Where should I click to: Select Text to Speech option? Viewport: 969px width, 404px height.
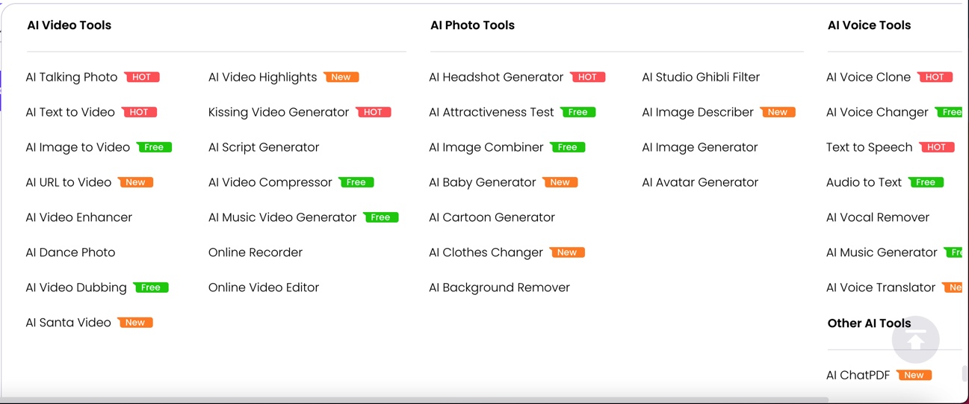click(x=869, y=147)
